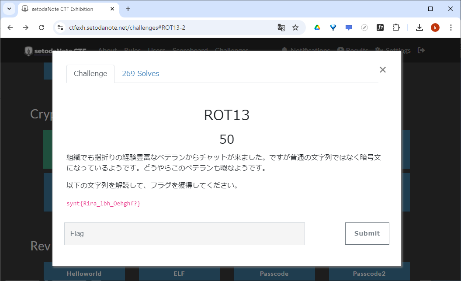Open Google Translate icon in address bar
The width and height of the screenshot is (461, 281).
pyautogui.click(x=281, y=27)
